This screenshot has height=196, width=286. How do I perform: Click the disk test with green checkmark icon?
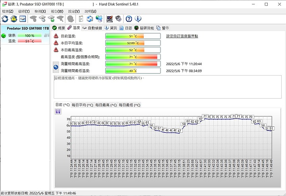[51, 19]
